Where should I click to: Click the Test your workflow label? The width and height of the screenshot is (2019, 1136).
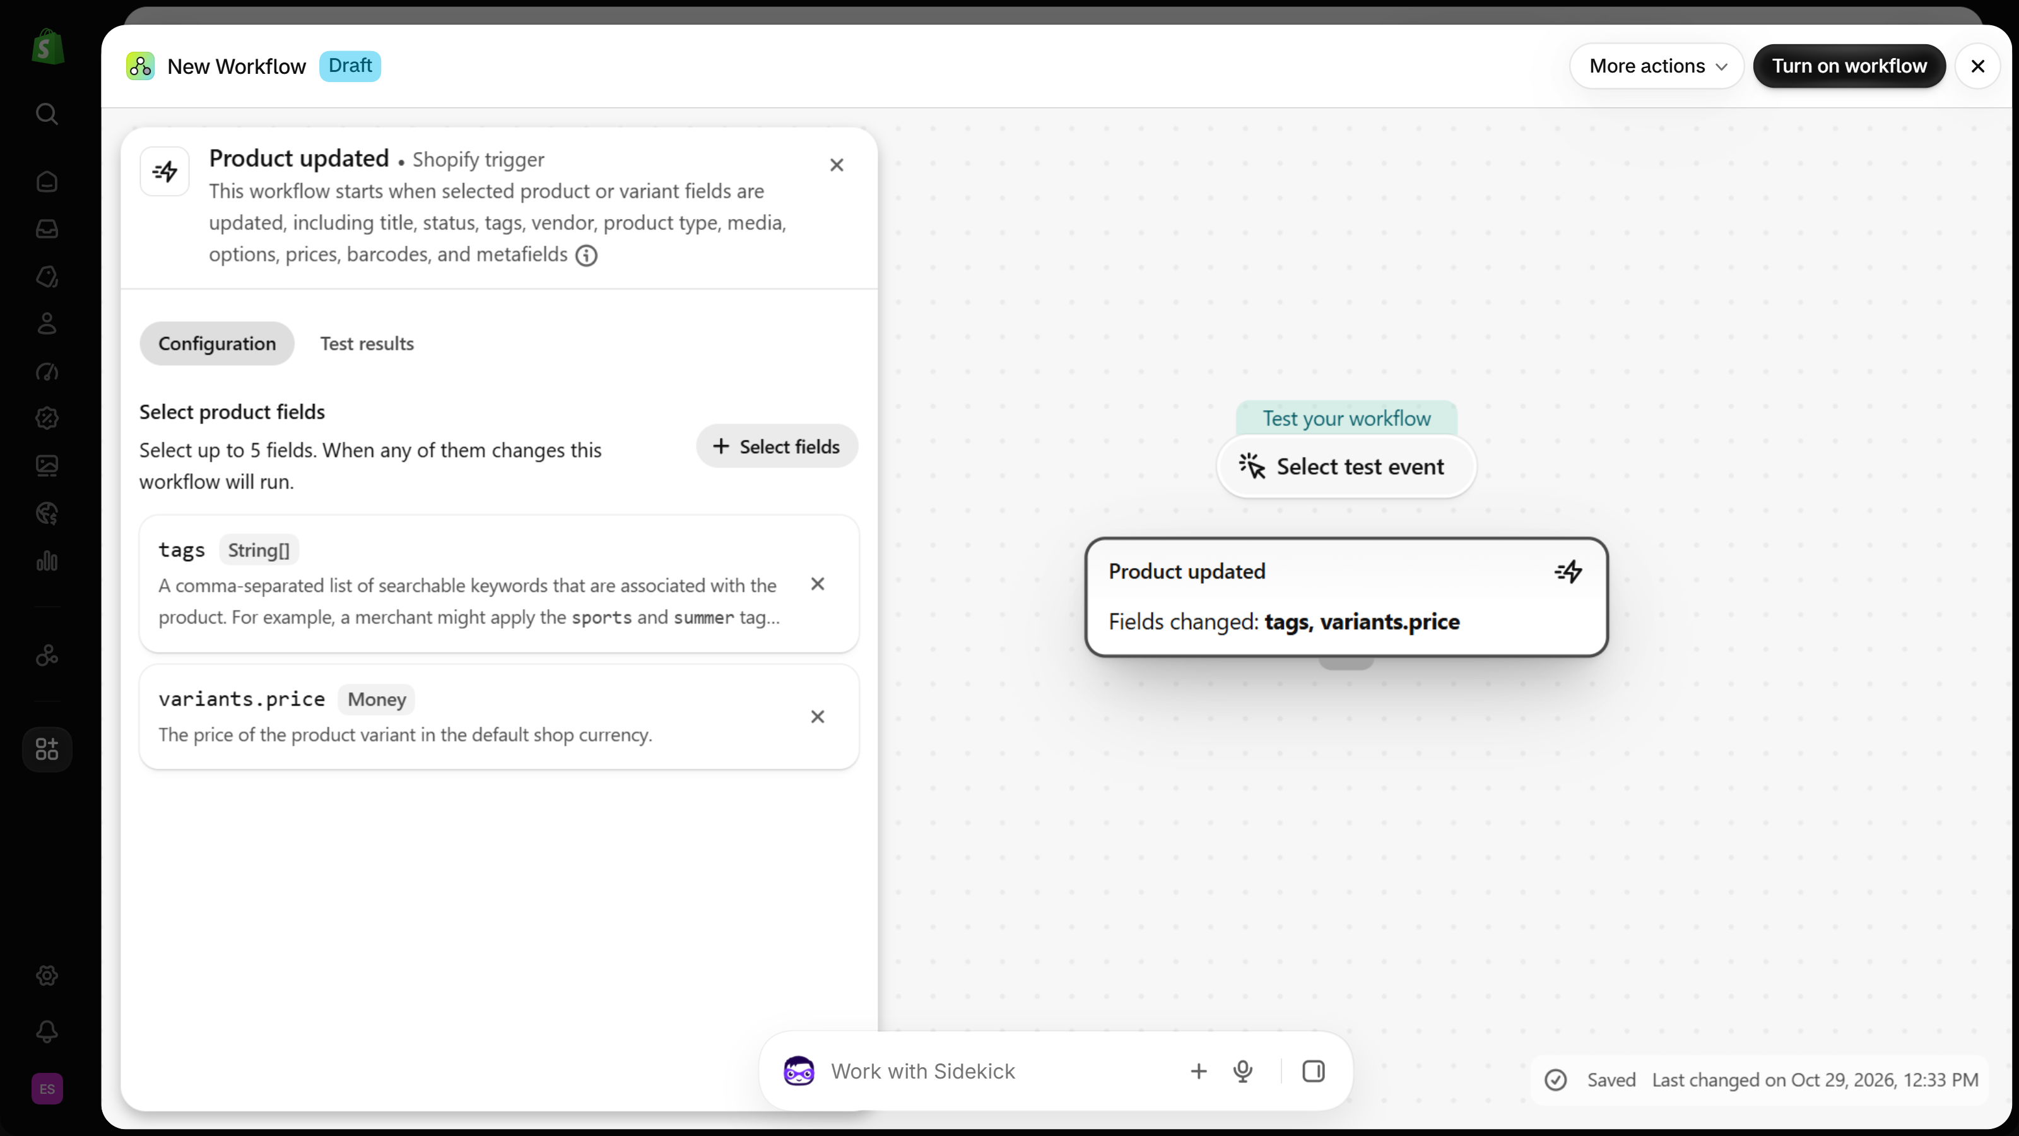pyautogui.click(x=1346, y=418)
